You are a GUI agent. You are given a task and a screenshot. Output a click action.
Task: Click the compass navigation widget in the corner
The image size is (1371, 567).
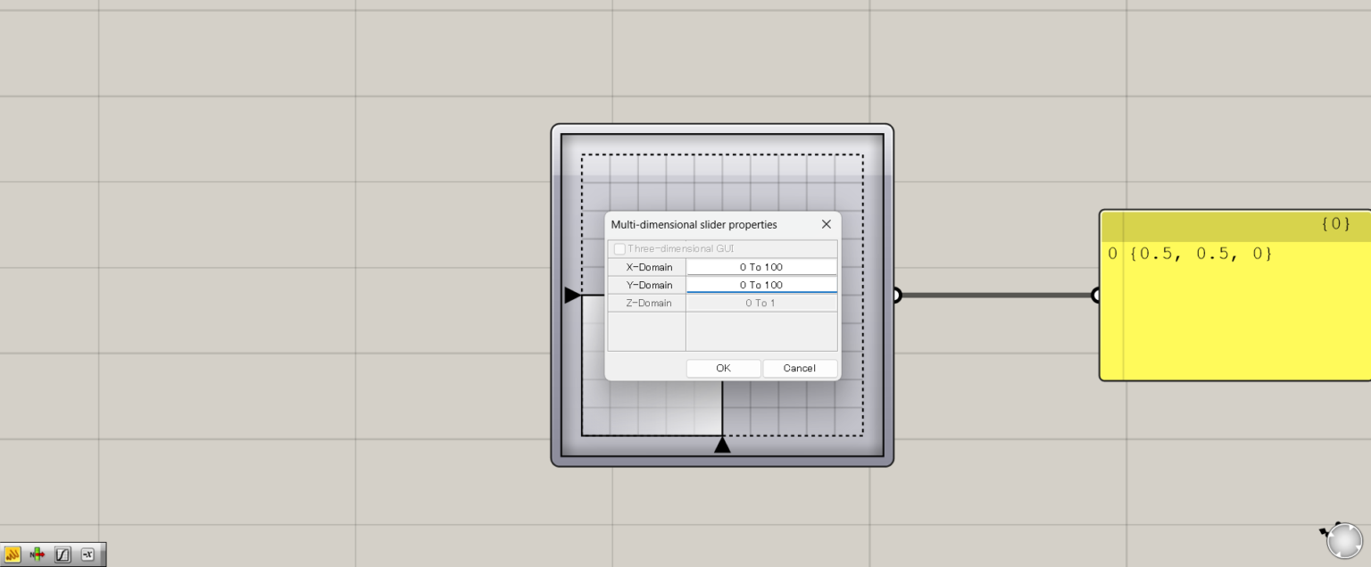1343,540
